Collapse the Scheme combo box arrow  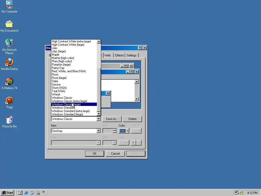click(99, 119)
